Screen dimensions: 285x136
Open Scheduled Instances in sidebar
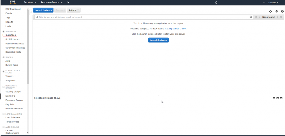coord(15,48)
